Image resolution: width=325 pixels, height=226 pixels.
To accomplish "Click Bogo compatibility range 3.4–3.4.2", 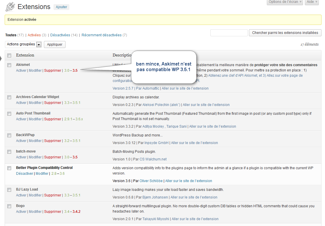I will tap(72, 212).
